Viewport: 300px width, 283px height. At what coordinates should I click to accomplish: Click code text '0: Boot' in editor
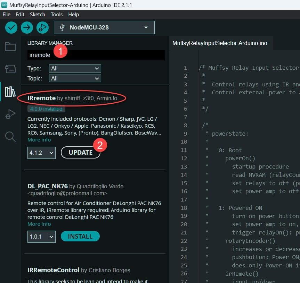(230, 151)
